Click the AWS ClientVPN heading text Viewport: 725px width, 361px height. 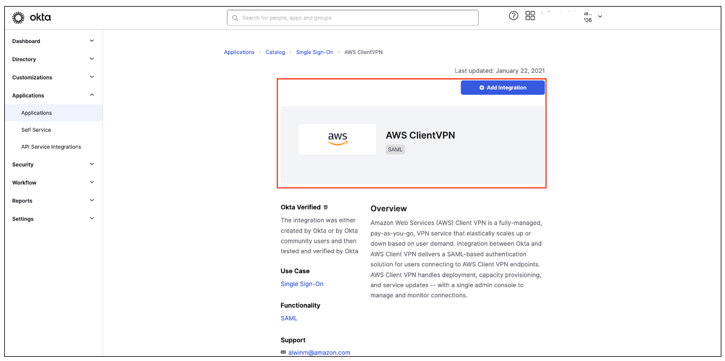click(420, 135)
